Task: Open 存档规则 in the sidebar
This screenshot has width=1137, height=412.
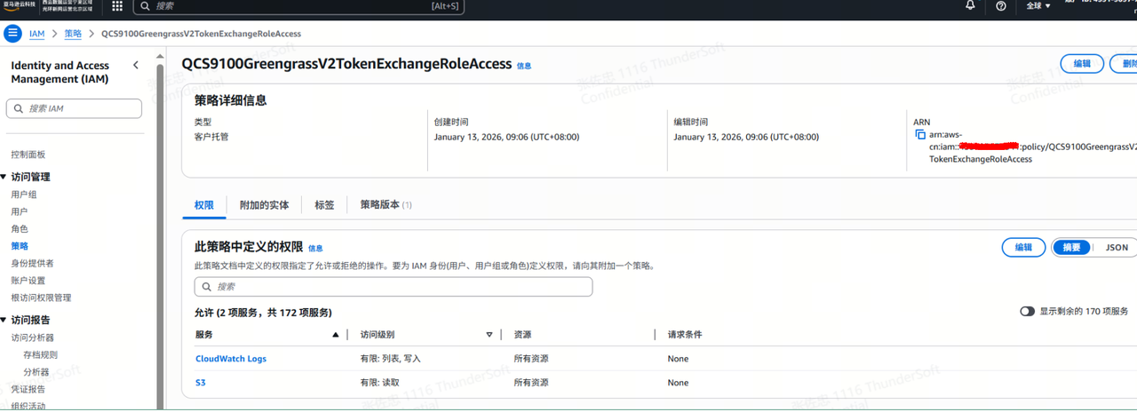Action: (41, 355)
